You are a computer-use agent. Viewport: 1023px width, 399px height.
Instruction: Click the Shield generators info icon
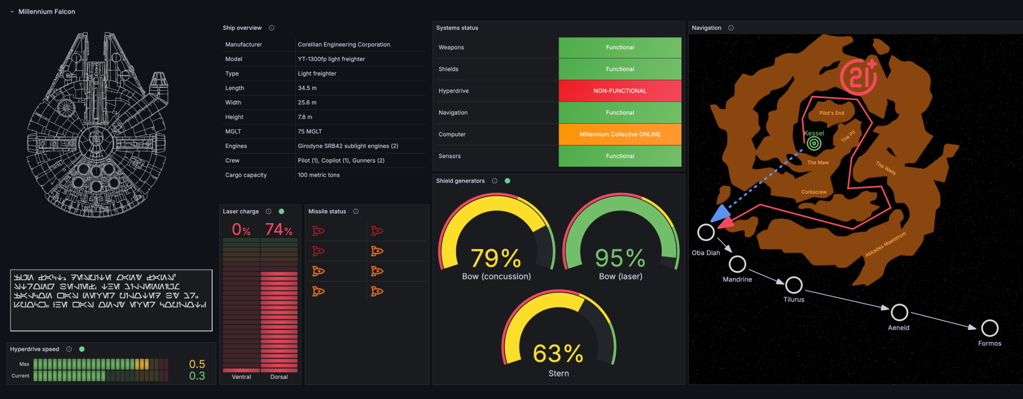click(x=495, y=181)
